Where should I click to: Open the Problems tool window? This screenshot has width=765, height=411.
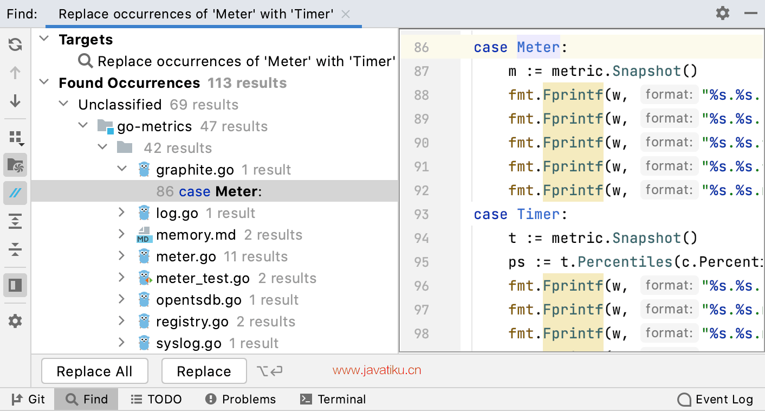tap(241, 400)
